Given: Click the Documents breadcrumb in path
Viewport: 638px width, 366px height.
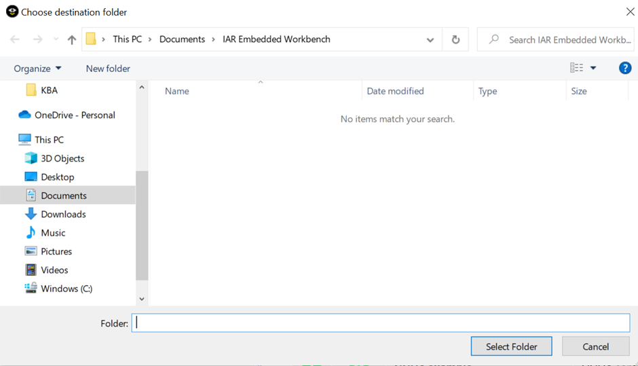Looking at the screenshot, I should (x=182, y=39).
